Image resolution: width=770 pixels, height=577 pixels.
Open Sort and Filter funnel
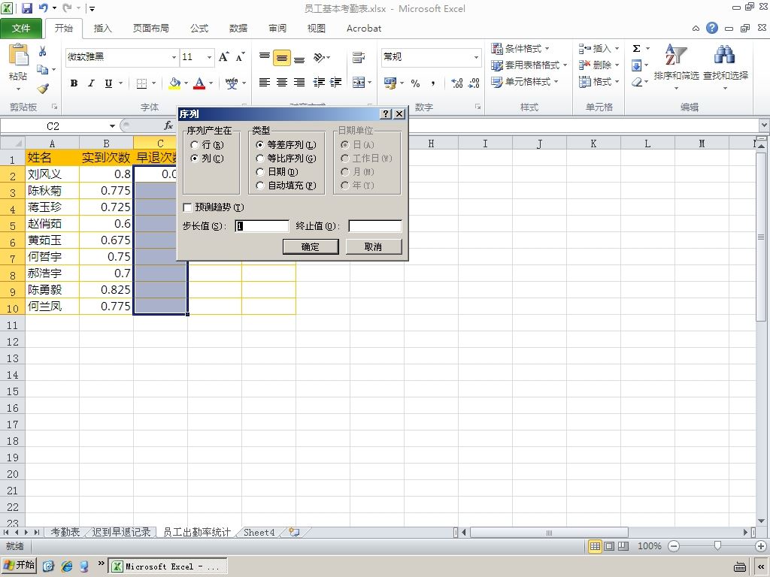pos(676,54)
